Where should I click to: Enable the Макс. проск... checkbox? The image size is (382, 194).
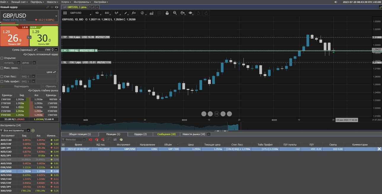click(2, 68)
